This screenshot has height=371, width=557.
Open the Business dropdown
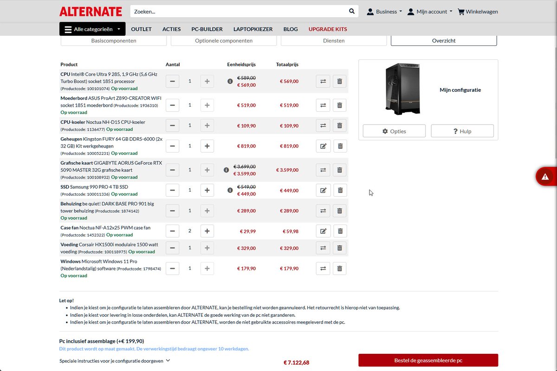click(x=384, y=12)
